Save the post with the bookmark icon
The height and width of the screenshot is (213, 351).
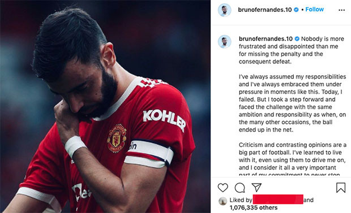[x=341, y=188]
